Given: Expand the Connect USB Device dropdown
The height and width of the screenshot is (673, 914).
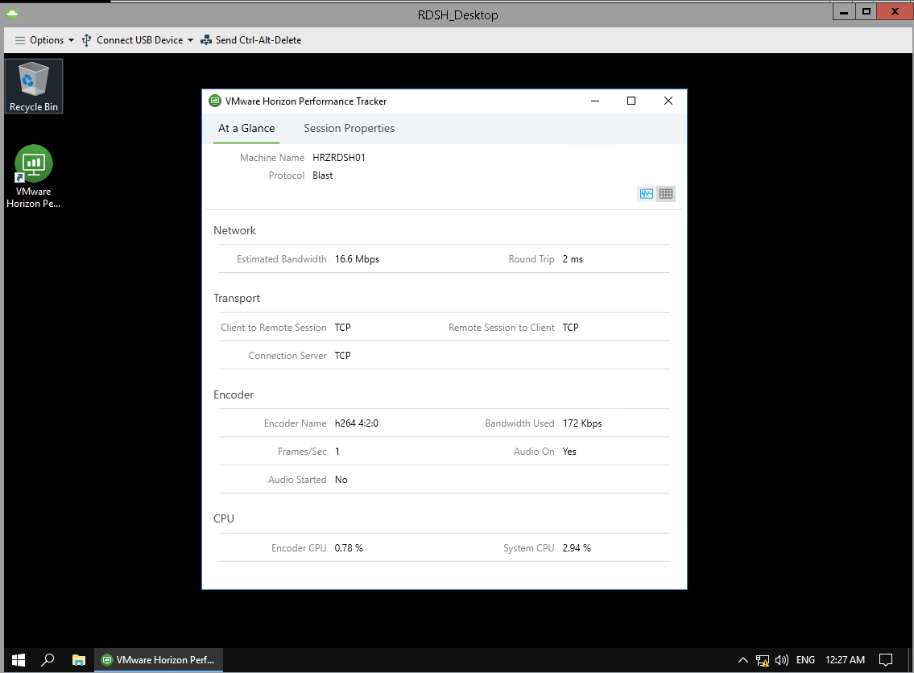Looking at the screenshot, I should [x=138, y=40].
